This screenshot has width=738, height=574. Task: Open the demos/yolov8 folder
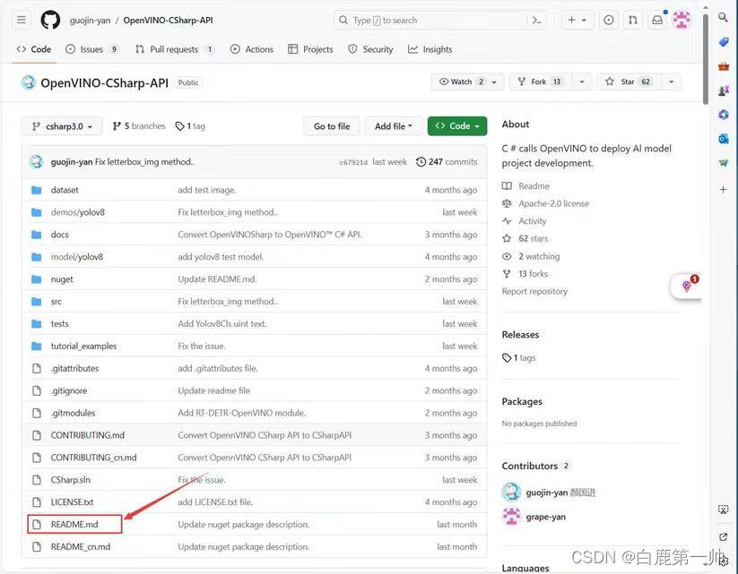click(x=78, y=212)
